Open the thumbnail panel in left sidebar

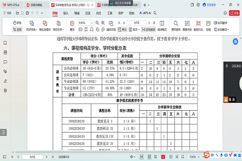[x=5, y=52]
